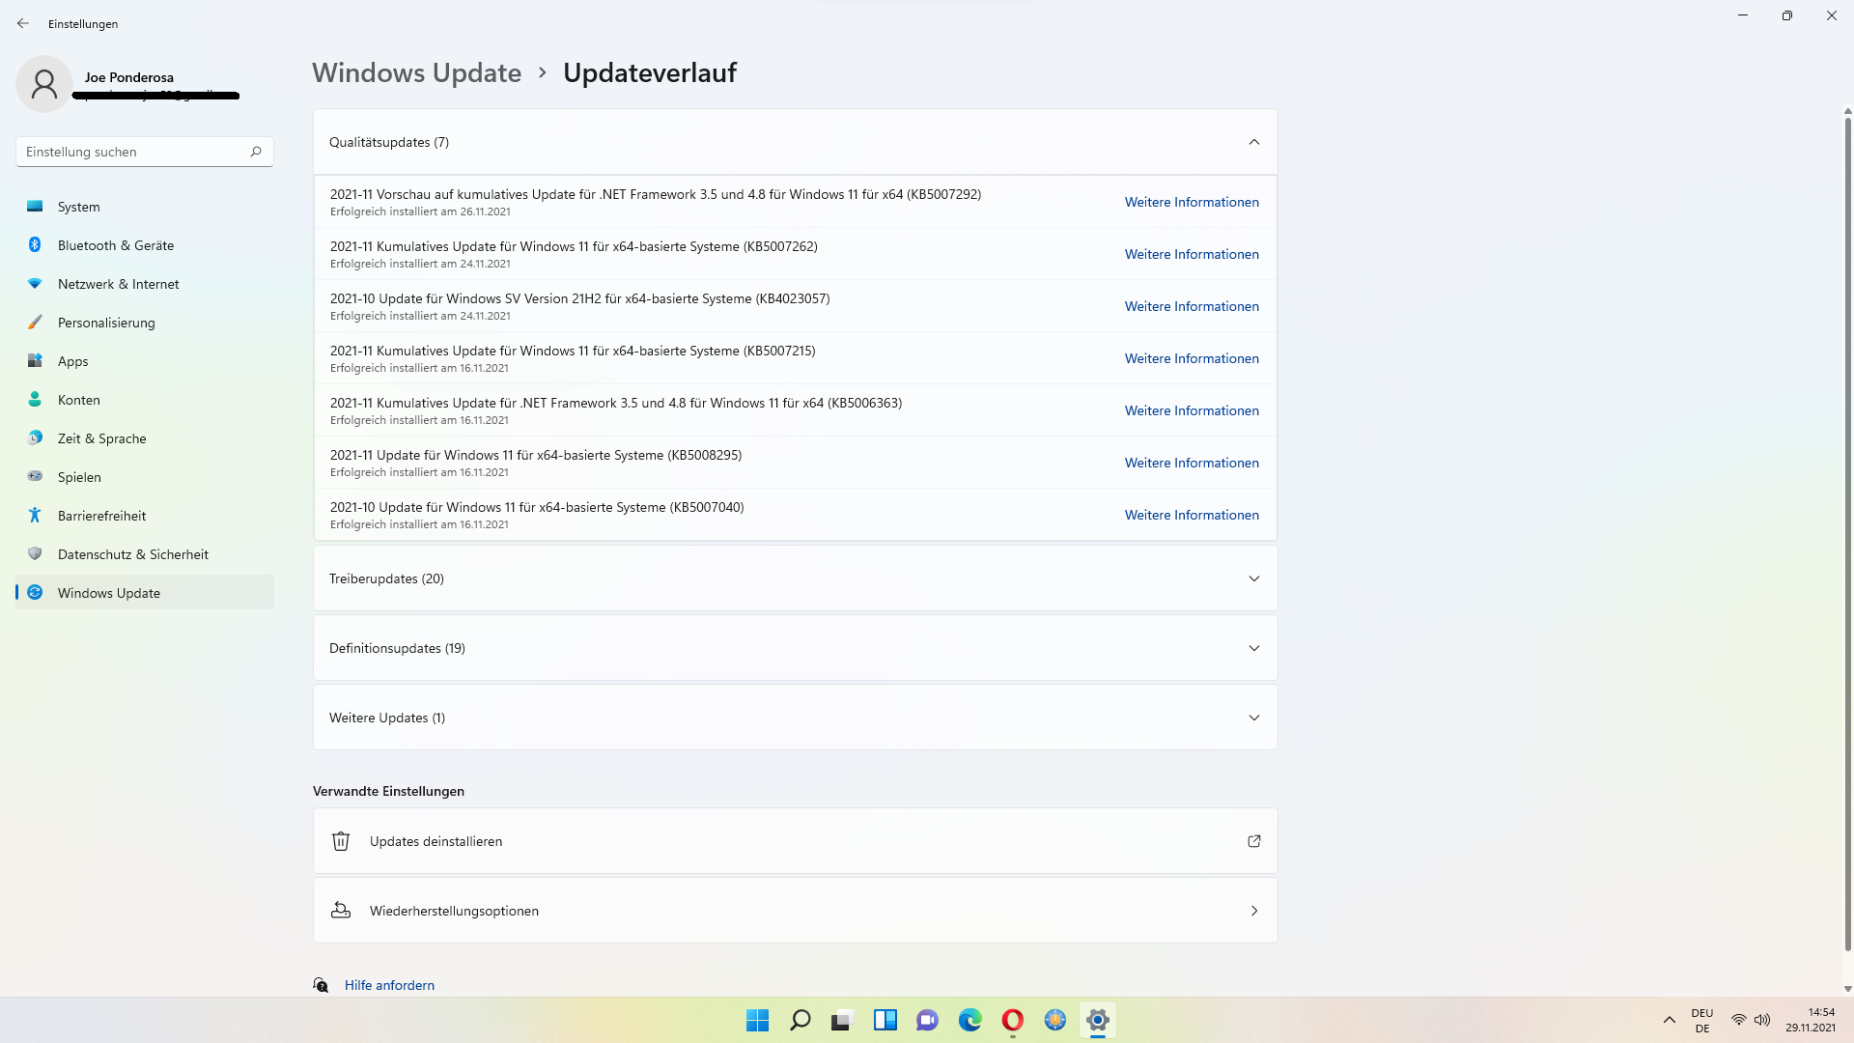The image size is (1854, 1043).
Task: Click Windows Update breadcrumb link
Action: [416, 72]
